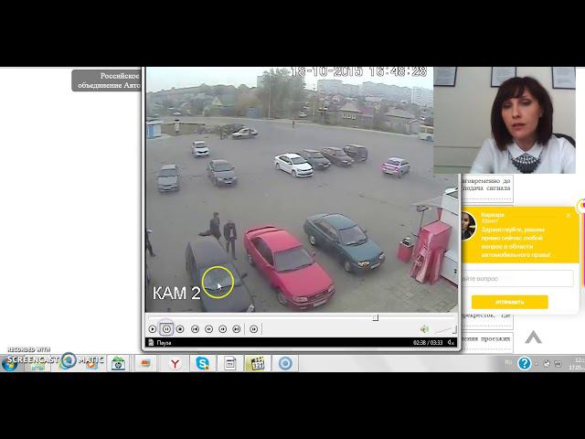Click the yellow 'ОТПРАВИТЬ' send button
The height and width of the screenshot is (439, 585).
click(510, 302)
